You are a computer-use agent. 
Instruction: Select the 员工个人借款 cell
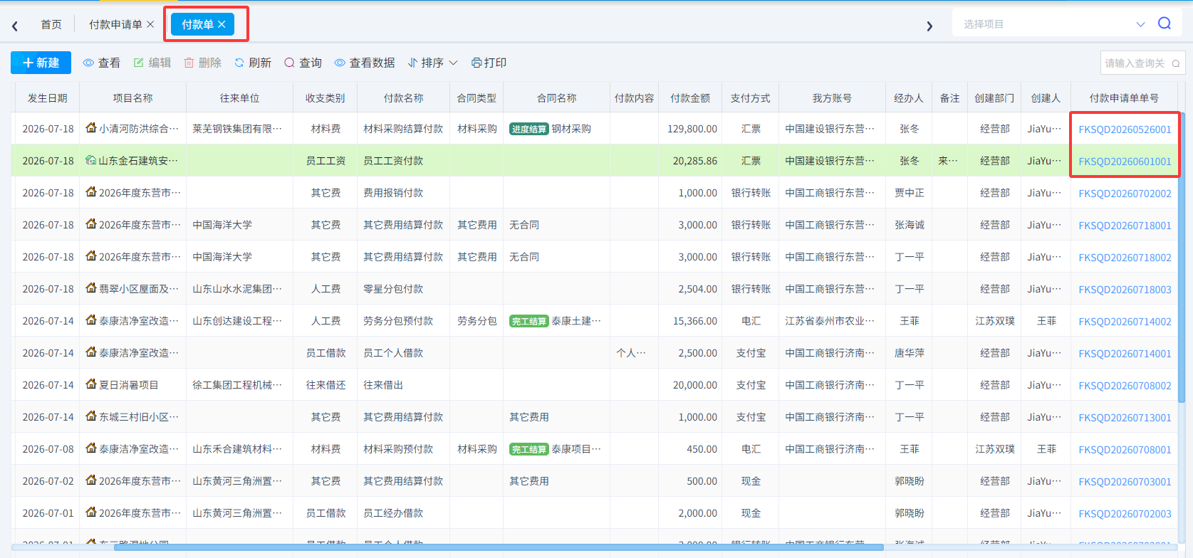click(x=404, y=353)
